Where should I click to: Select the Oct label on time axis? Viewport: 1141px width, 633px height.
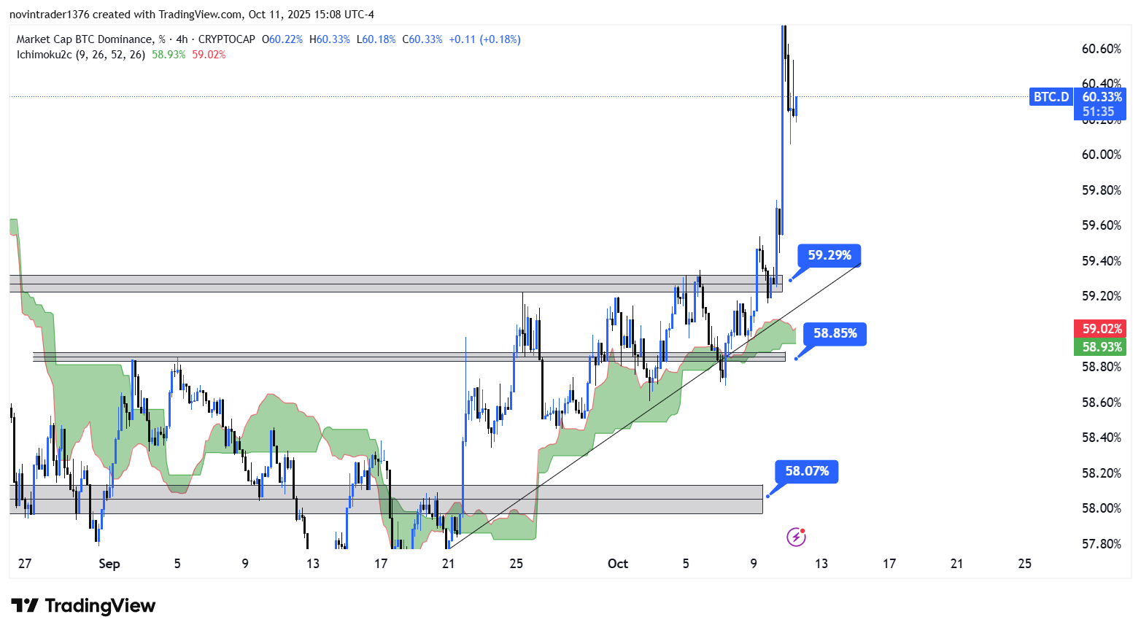pos(617,564)
